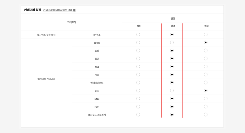The width and height of the screenshot is (245, 133).
Task: Click the 차단 column header
Action: coord(139,26)
